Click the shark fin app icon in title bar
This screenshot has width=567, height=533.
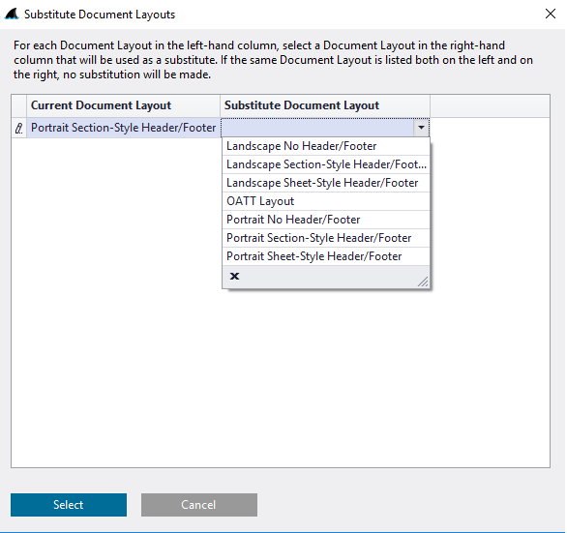click(12, 15)
